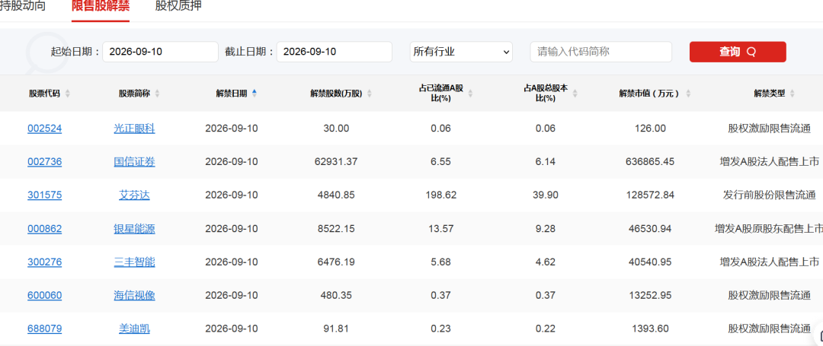Screen dimensions: 823x346
Task: Select 解禁市值 value 1393.60
Action: (650, 329)
